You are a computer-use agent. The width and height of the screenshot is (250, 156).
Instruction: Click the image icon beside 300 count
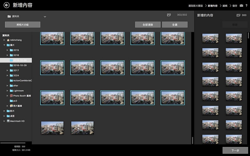click(238, 15)
